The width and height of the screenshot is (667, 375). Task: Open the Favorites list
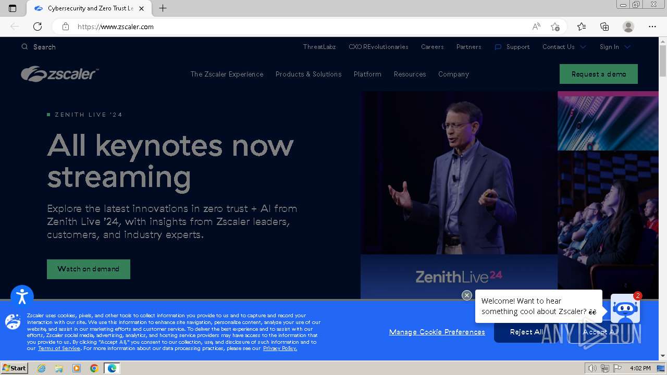pyautogui.click(x=582, y=27)
